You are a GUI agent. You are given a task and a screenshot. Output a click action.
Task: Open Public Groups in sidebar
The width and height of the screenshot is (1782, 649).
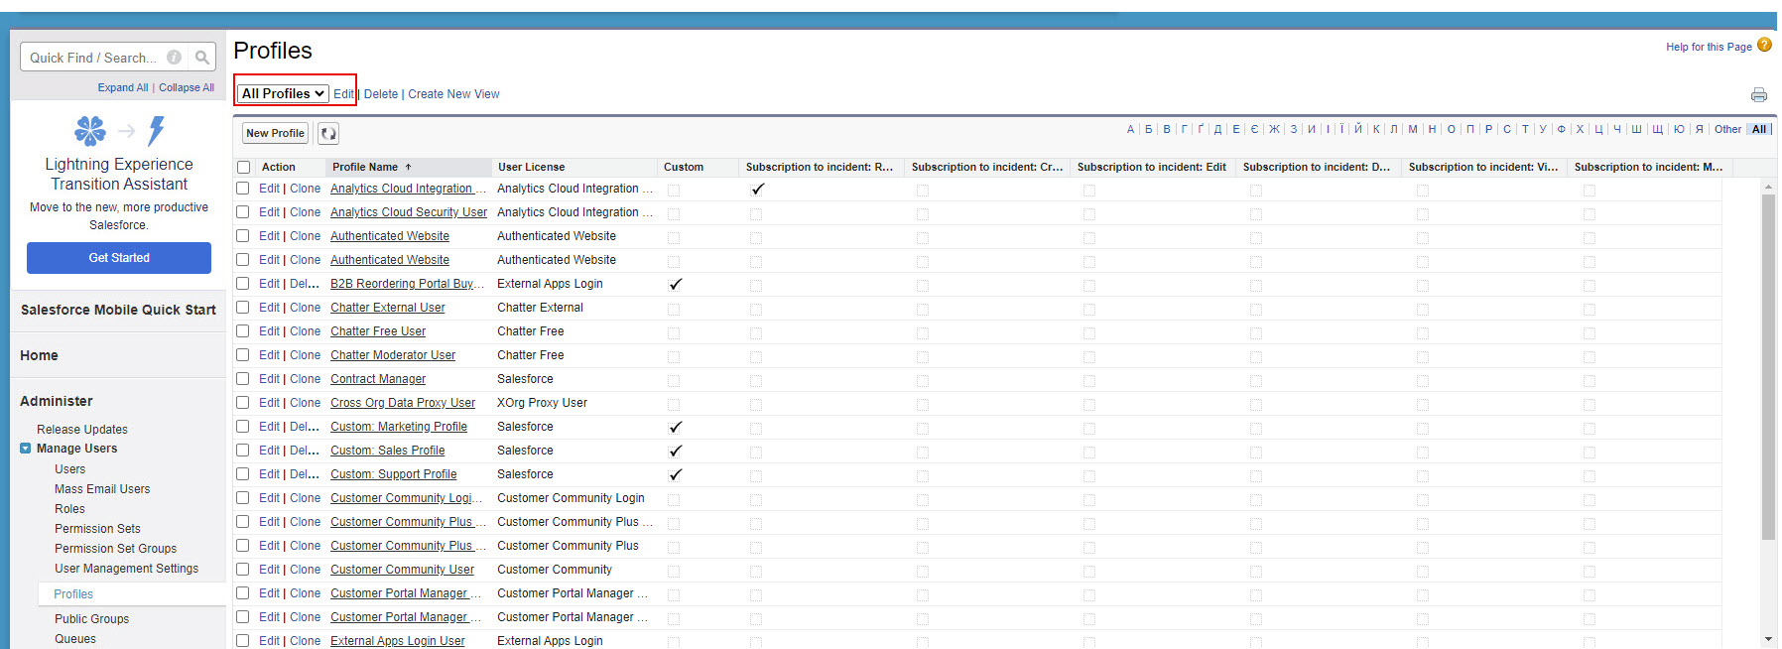click(x=91, y=619)
